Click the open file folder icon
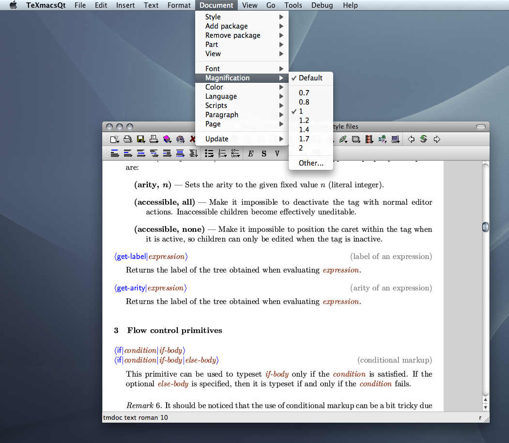Viewport: 509px width, 443px height. (x=127, y=139)
